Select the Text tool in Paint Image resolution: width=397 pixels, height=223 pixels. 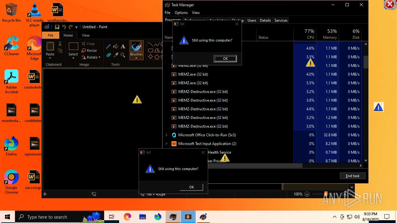coord(123,46)
